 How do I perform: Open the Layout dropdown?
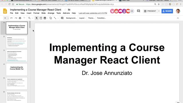tap(82, 18)
